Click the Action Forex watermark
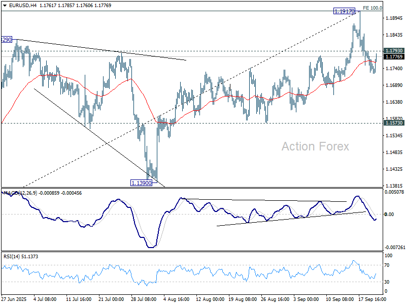 [315, 146]
